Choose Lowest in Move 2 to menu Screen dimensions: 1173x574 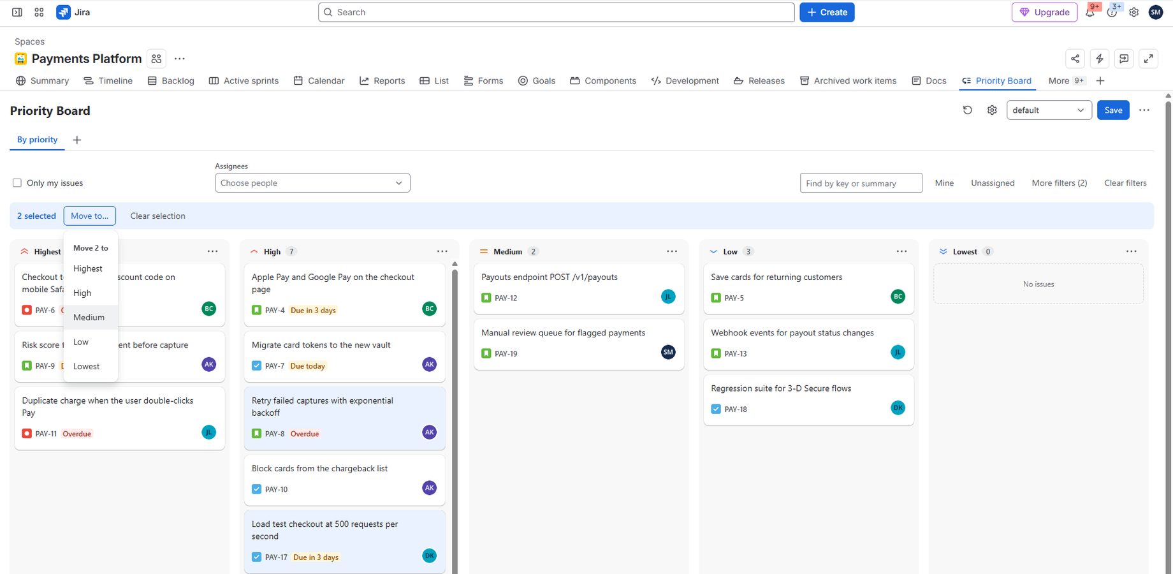[91, 367]
